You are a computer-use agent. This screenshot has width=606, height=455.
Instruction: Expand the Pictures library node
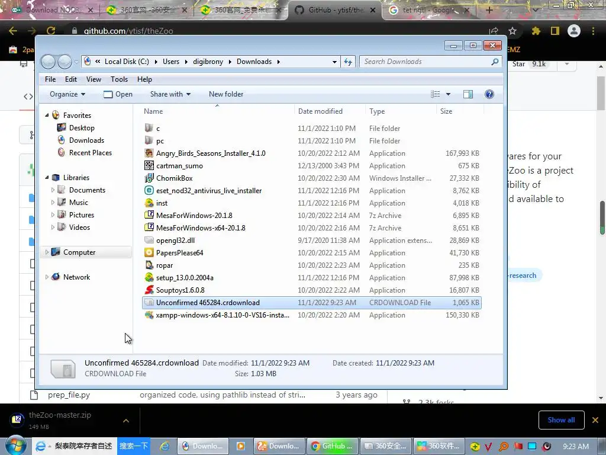click(53, 214)
